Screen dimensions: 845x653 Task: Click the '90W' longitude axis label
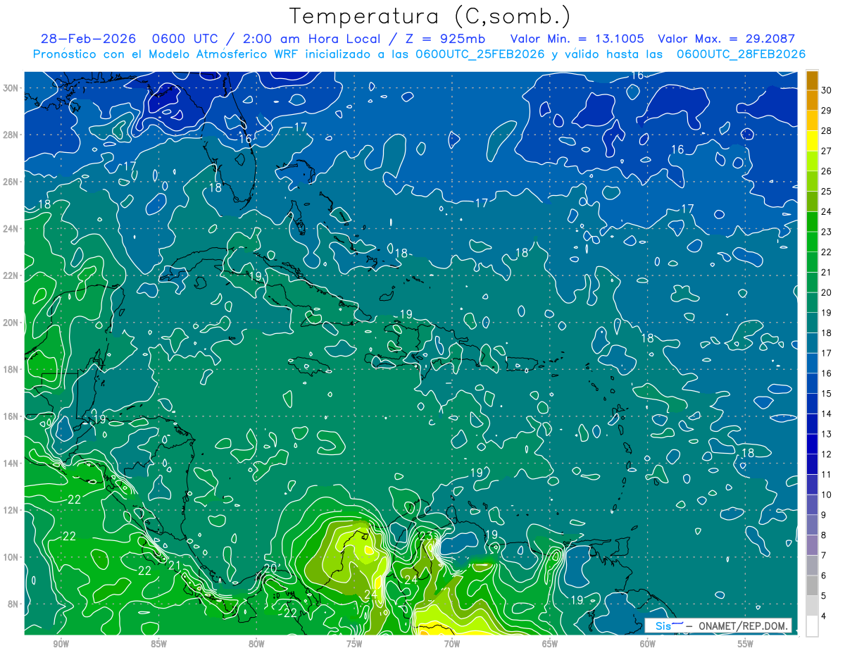61,644
